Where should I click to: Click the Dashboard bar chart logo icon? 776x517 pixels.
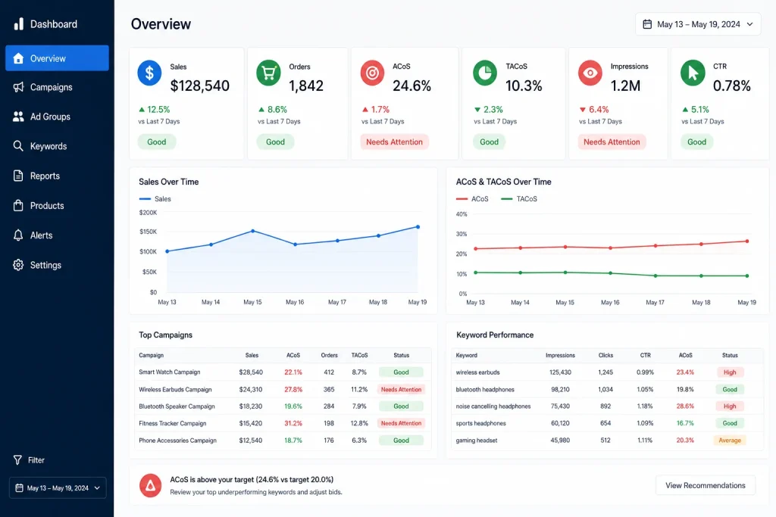[x=18, y=23]
